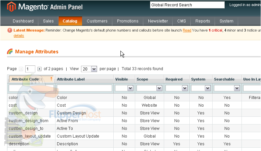
Task: Open the per page View dropdown
Action: 89,69
